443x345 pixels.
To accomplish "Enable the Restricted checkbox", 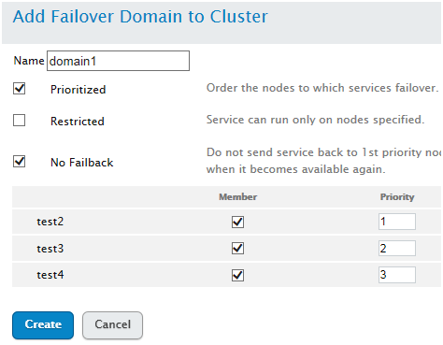I will [x=20, y=121].
